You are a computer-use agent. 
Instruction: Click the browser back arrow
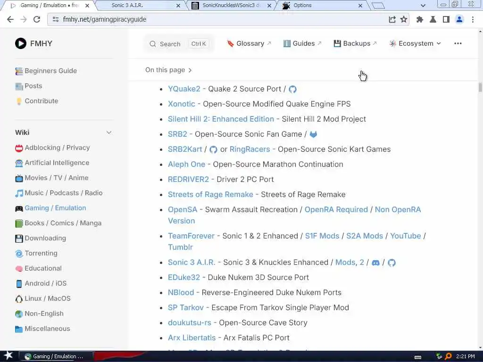pos(10,19)
